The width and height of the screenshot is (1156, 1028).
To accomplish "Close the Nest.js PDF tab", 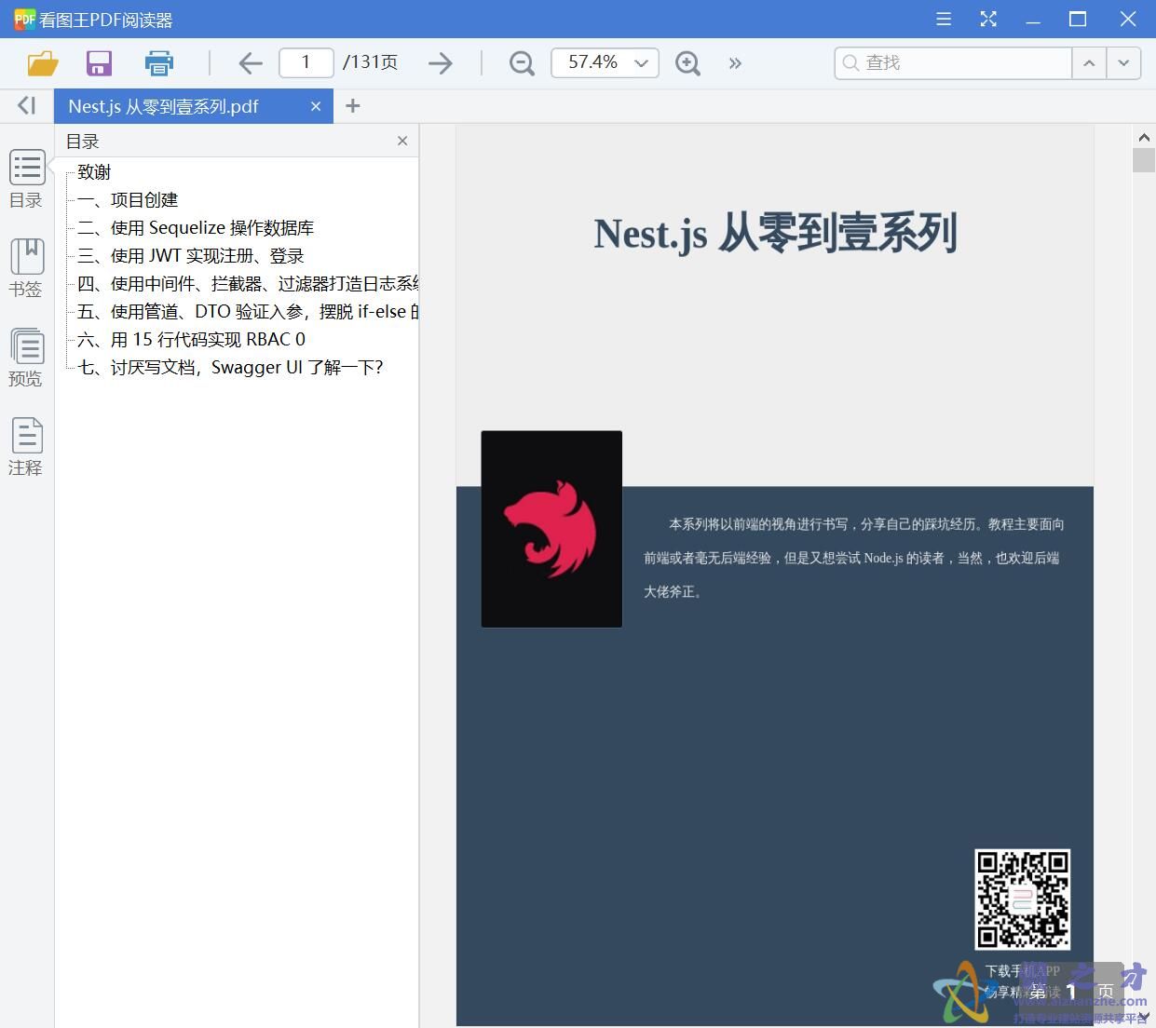I will click(316, 106).
